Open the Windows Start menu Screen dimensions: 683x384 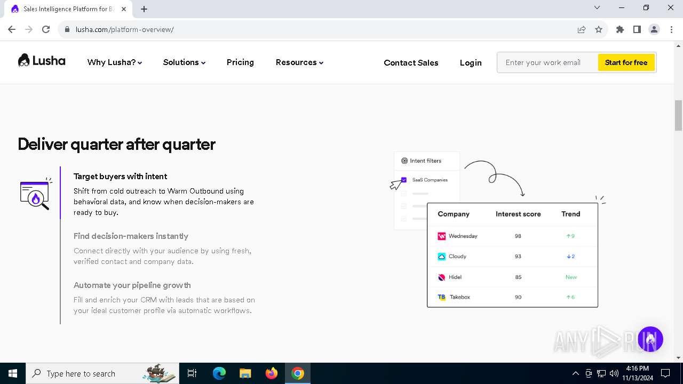tap(13, 373)
